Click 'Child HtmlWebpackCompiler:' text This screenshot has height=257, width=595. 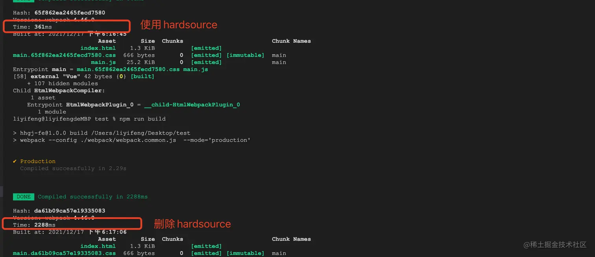(x=59, y=90)
